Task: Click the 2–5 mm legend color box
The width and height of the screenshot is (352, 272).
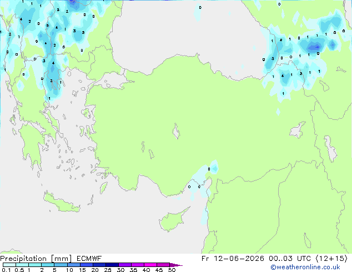Action: (48, 265)
